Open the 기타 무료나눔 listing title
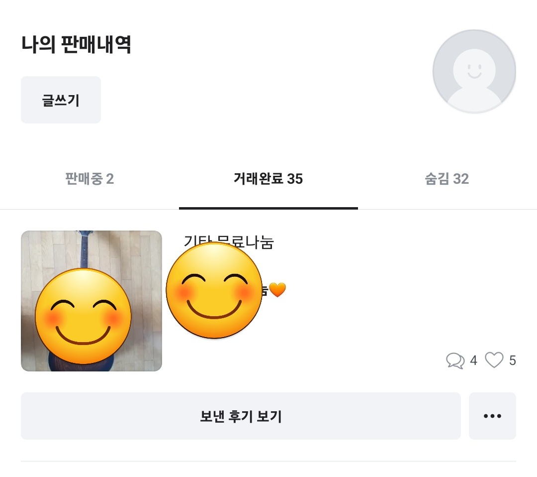Image resolution: width=537 pixels, height=477 pixels. tap(229, 242)
